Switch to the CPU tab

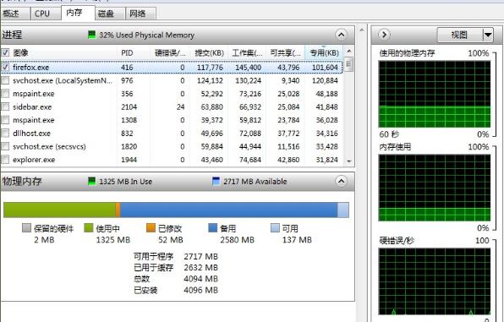click(x=42, y=14)
